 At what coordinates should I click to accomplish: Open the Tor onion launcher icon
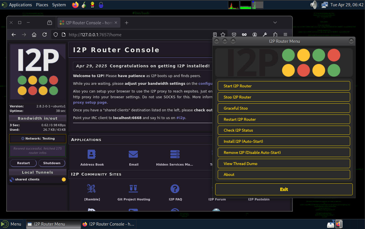coord(84,5)
